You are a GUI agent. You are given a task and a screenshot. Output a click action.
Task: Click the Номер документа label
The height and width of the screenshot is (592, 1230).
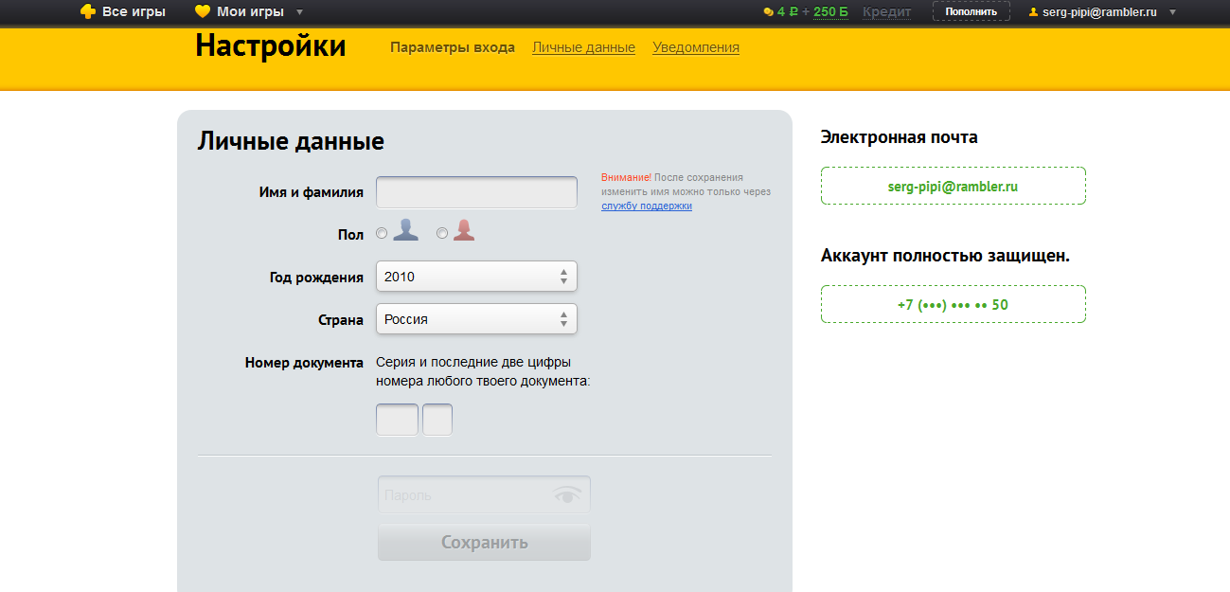(x=304, y=362)
